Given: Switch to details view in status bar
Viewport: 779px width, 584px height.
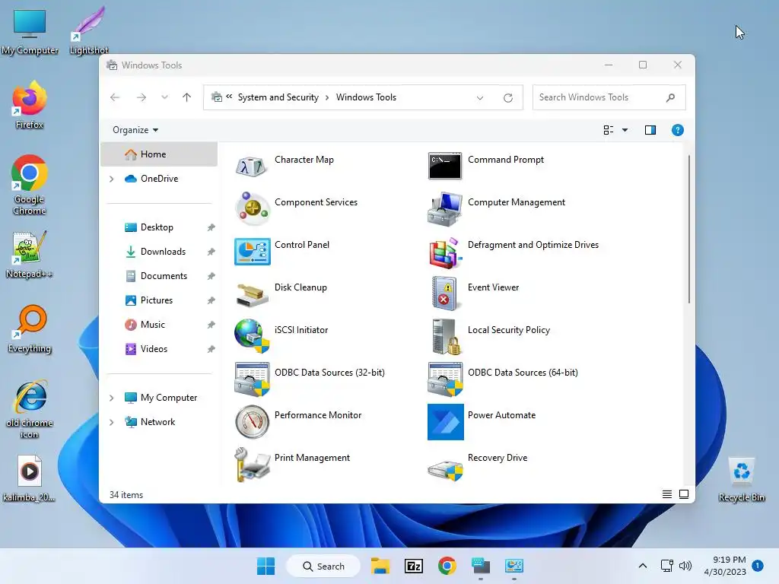Looking at the screenshot, I should (x=666, y=494).
